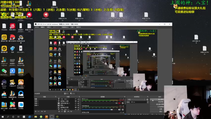Screen dimensions: 211x119
Task: Click 停止推流 stop streaming button
Action: [157, 99]
